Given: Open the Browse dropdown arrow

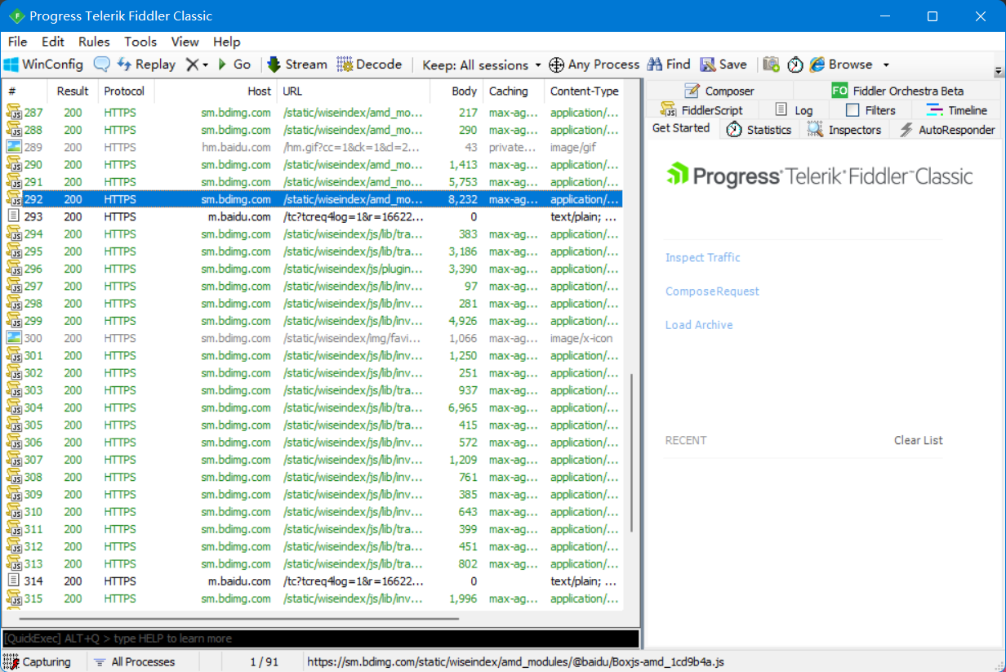Looking at the screenshot, I should pyautogui.click(x=886, y=65).
